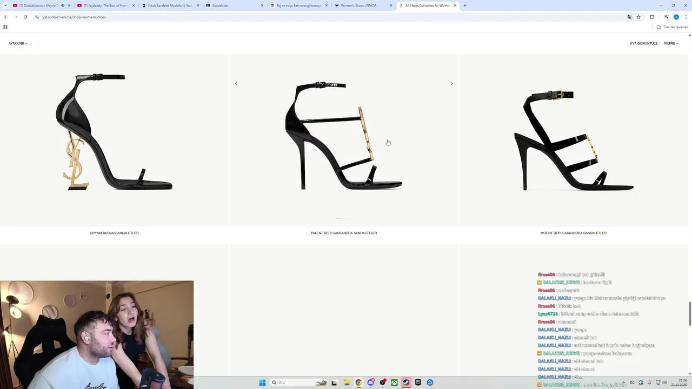Open Chrome from the taskbar
The width and height of the screenshot is (692, 389).
pyautogui.click(x=358, y=383)
